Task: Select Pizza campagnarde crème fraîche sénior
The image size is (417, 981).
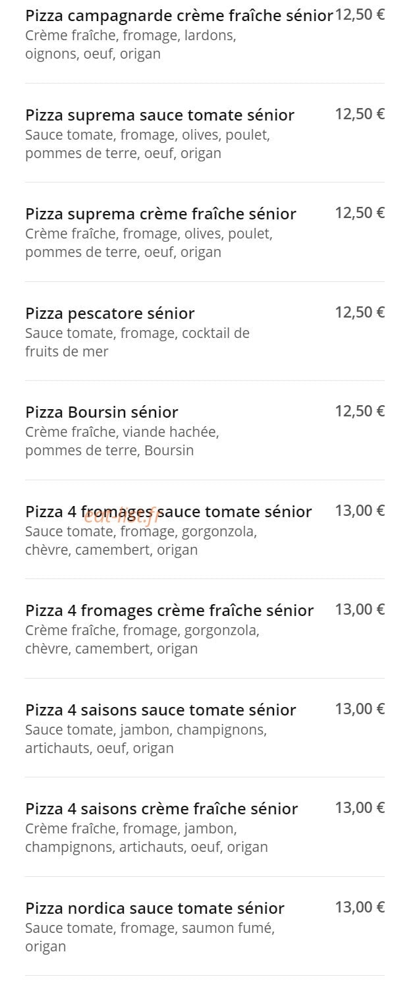Action: point(179,16)
